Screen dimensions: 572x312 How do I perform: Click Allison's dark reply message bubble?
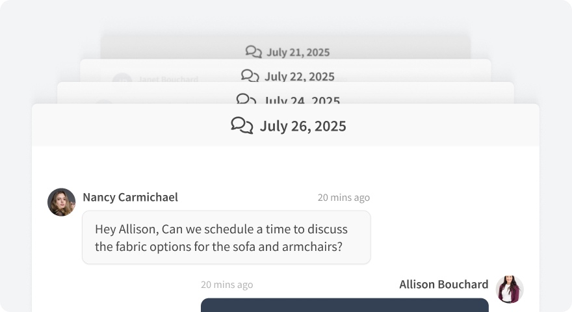(x=344, y=305)
